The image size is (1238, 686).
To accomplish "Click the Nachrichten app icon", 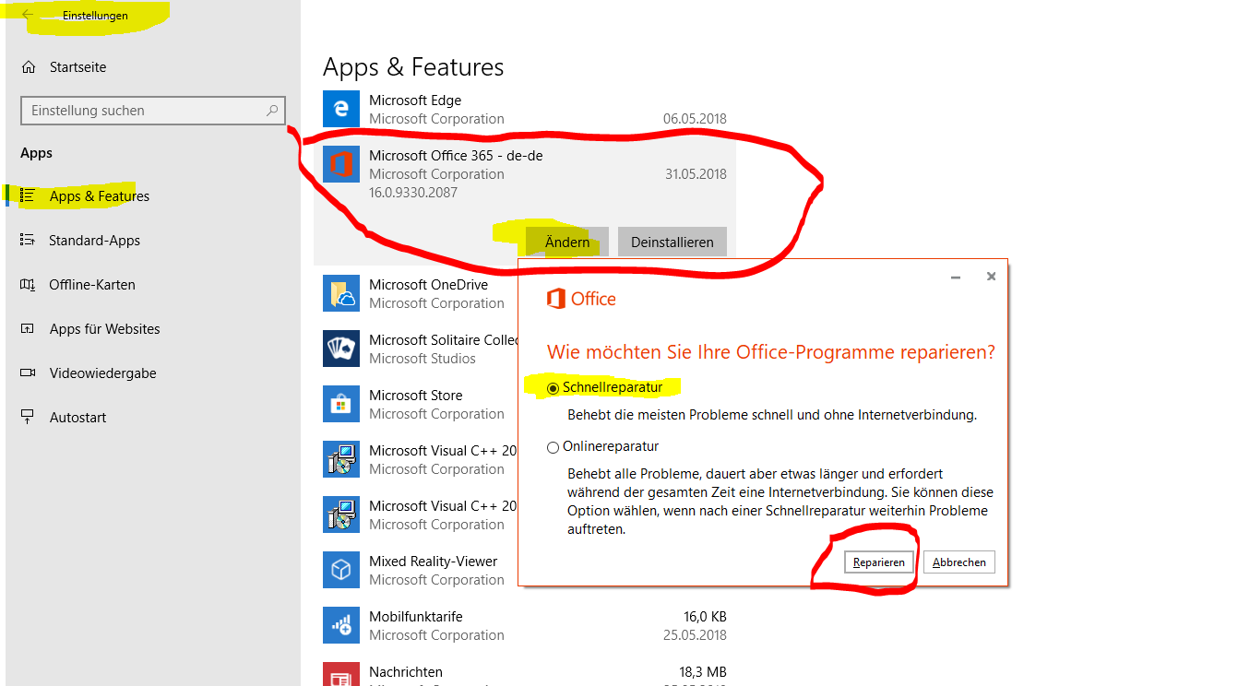I will tap(341, 674).
